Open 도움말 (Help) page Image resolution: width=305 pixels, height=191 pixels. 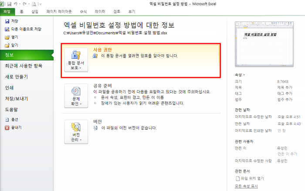point(11,110)
